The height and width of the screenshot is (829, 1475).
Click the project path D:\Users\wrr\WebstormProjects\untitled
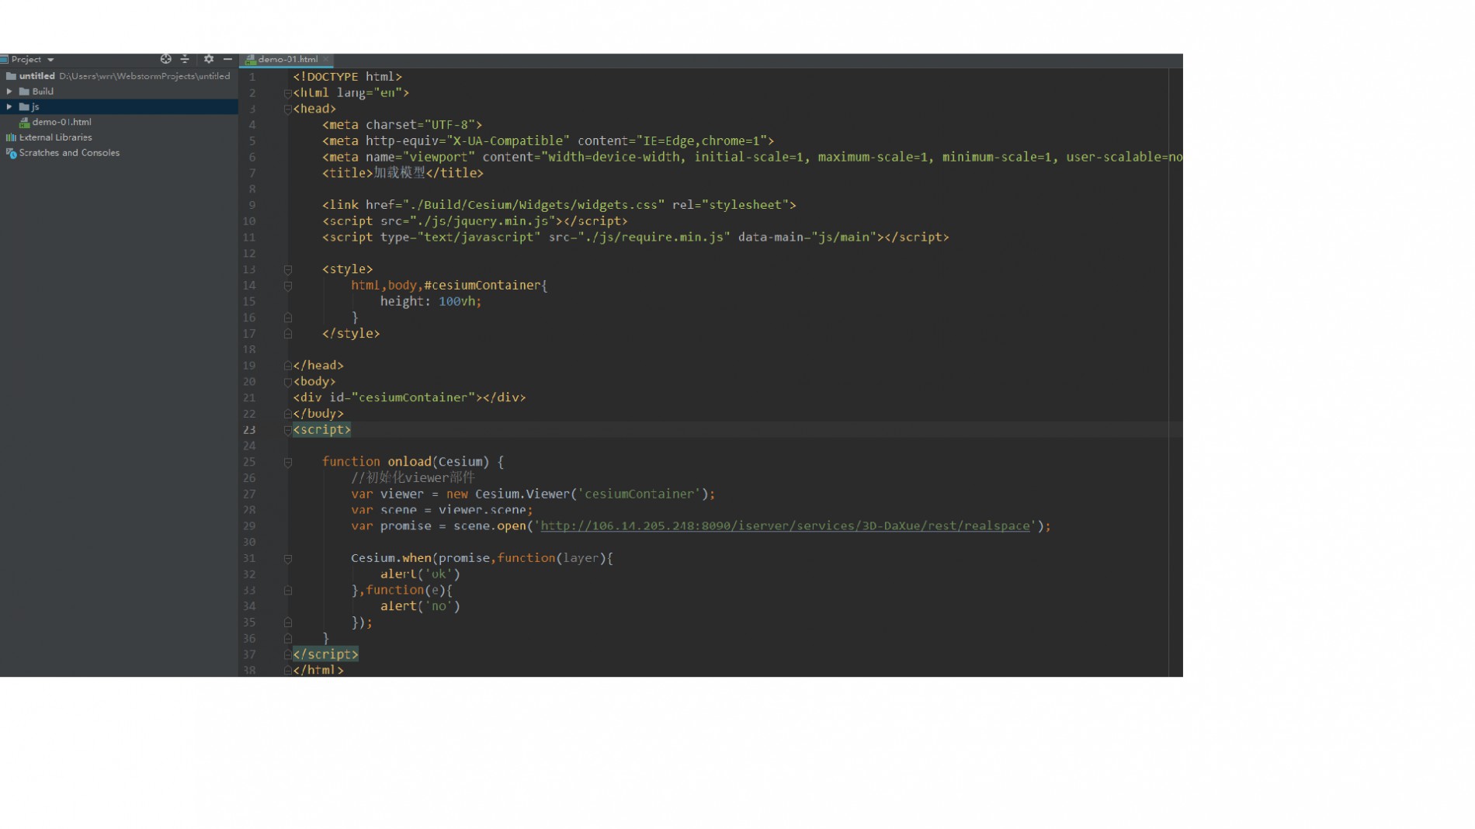pos(144,76)
